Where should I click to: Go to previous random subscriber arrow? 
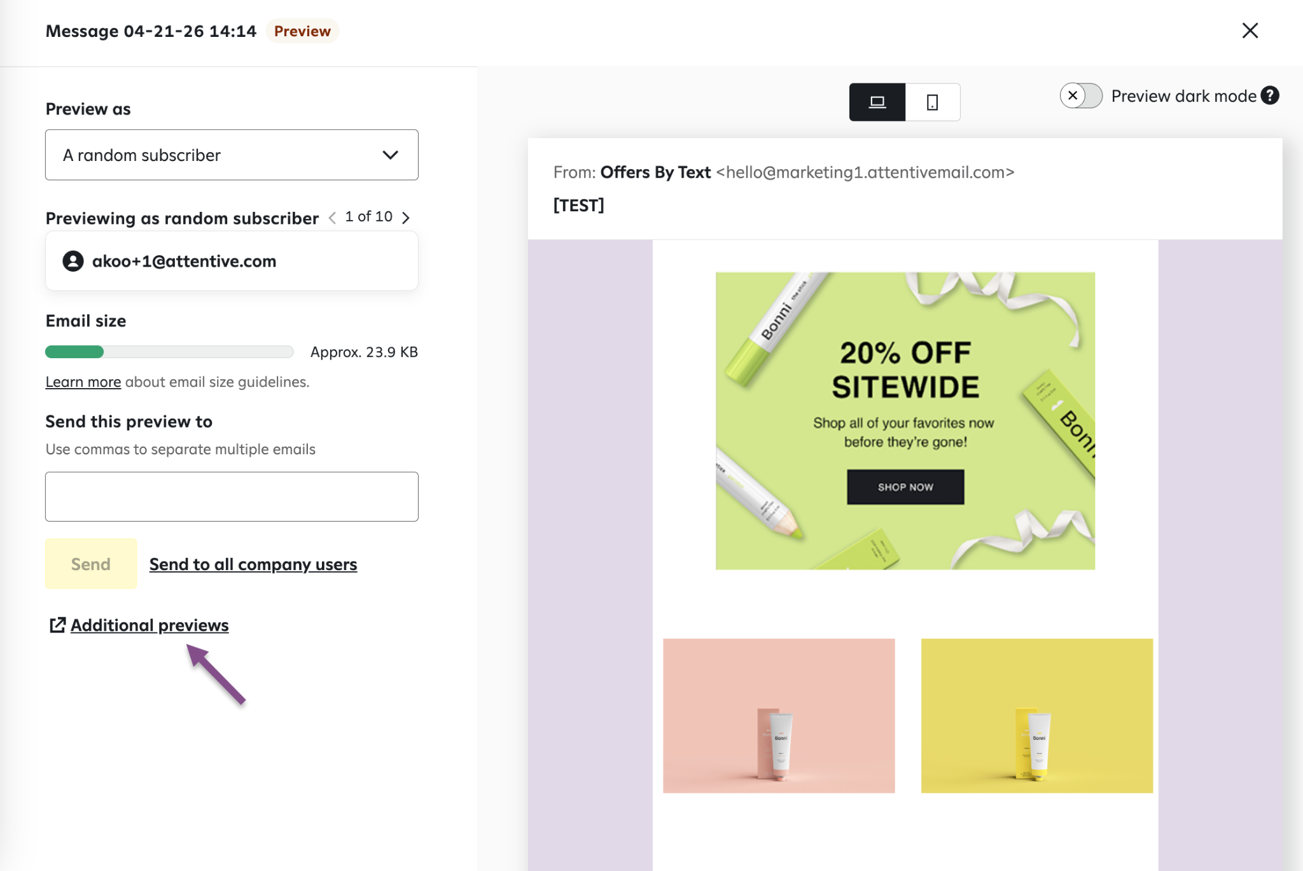[332, 218]
